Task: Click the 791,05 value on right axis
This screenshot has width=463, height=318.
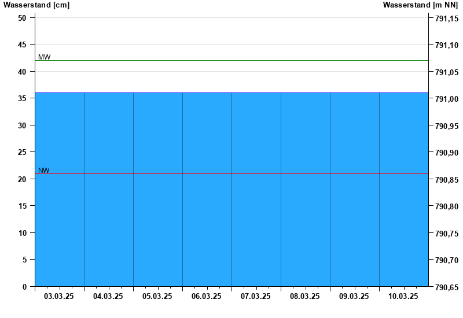Action: 447,72
